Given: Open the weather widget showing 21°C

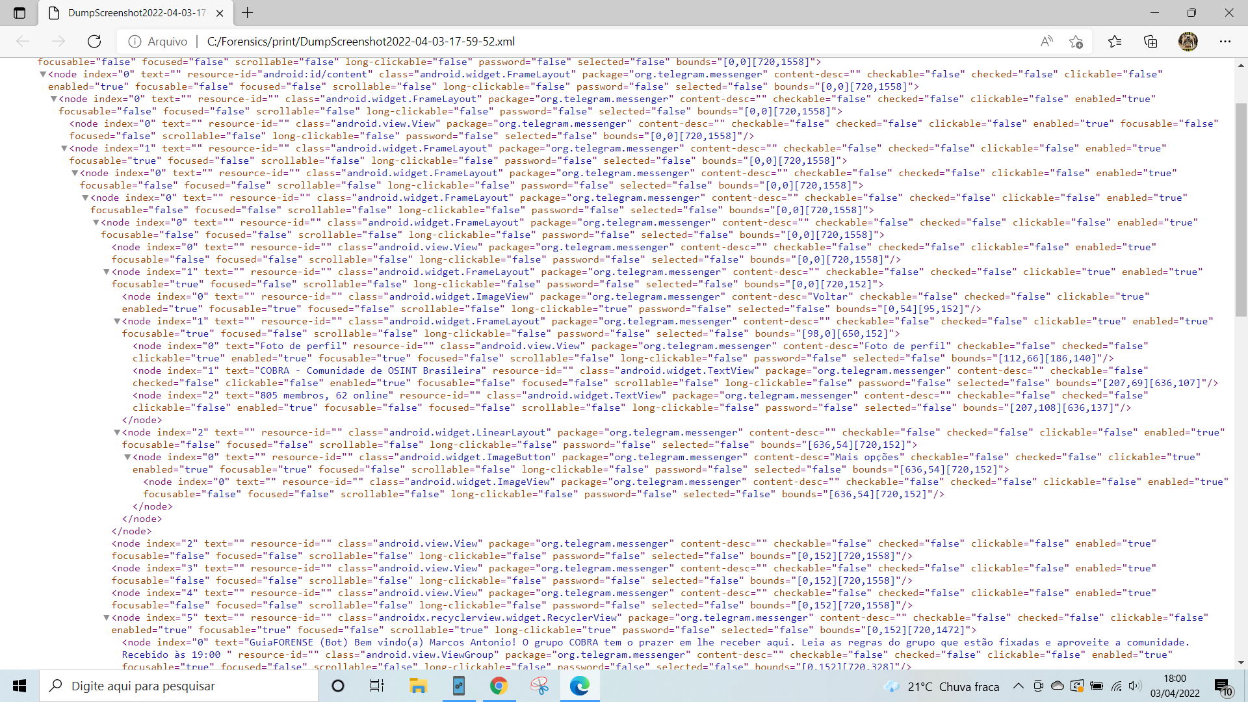Looking at the screenshot, I should point(942,686).
